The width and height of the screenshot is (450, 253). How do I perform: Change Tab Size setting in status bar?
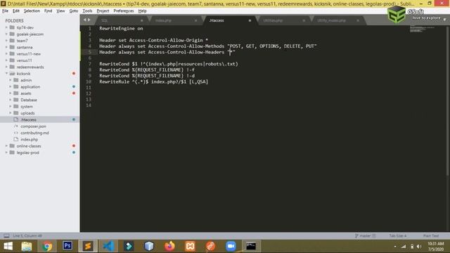point(398,236)
